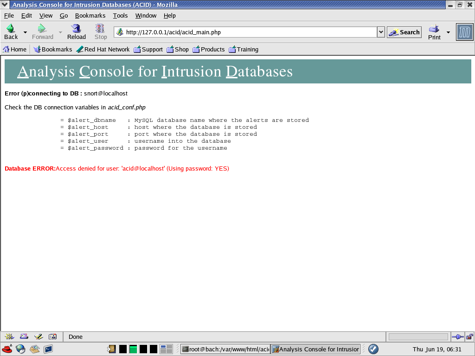
Task: Open the Red Hat Network bookmark
Action: pos(103,49)
